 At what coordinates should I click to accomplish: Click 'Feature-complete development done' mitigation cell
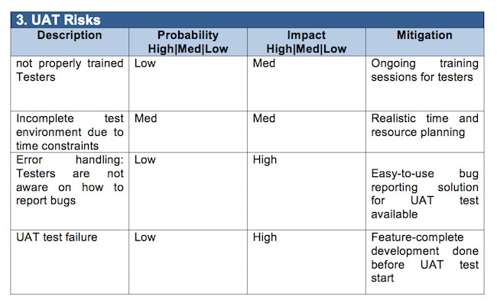click(x=424, y=262)
